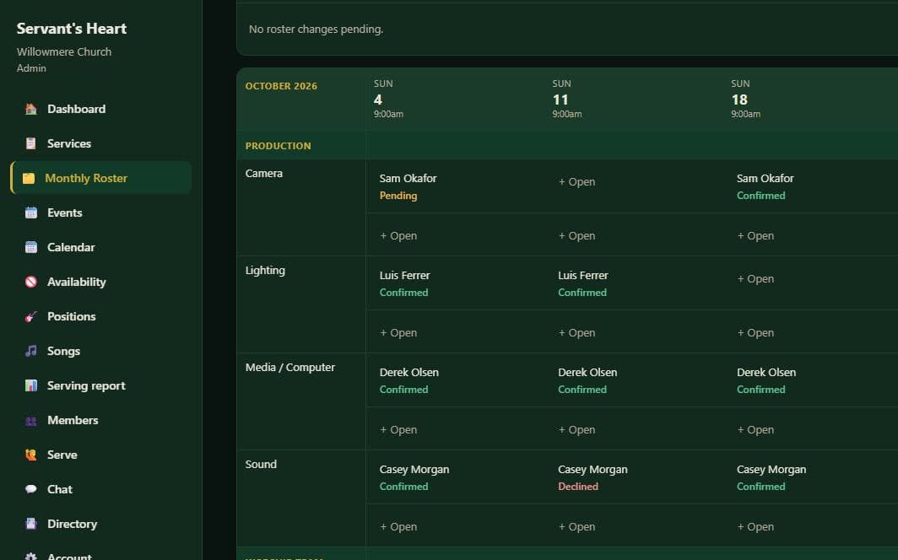Click the Positions guitar icon
This screenshot has width=898, height=560.
tap(31, 316)
